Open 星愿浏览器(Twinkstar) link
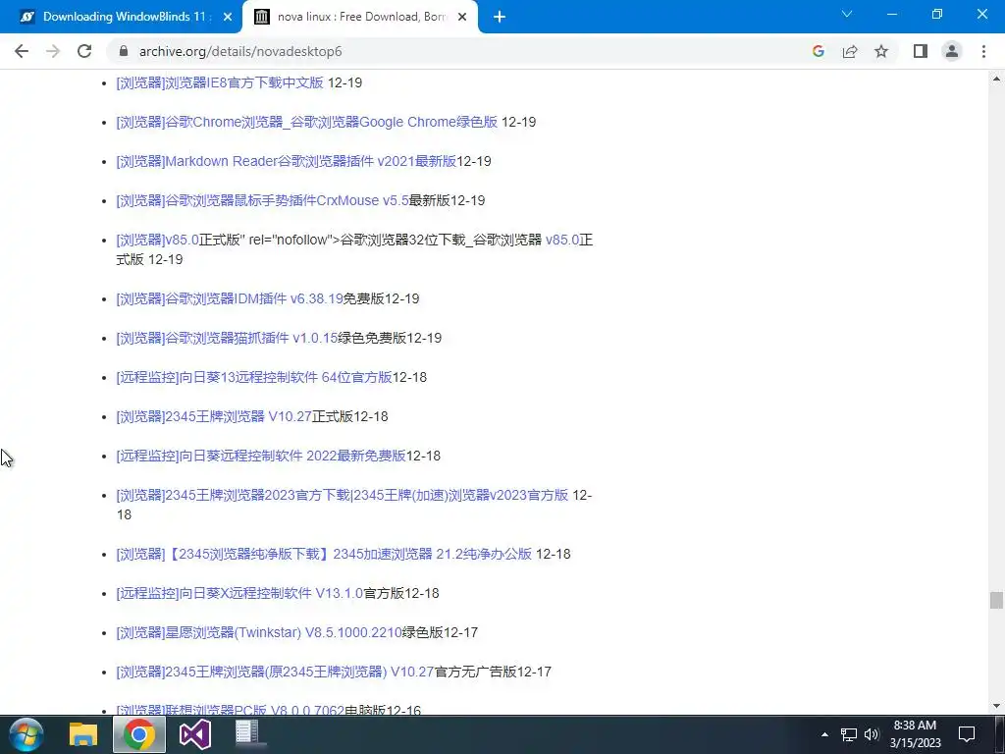1005x754 pixels. pyautogui.click(x=259, y=633)
